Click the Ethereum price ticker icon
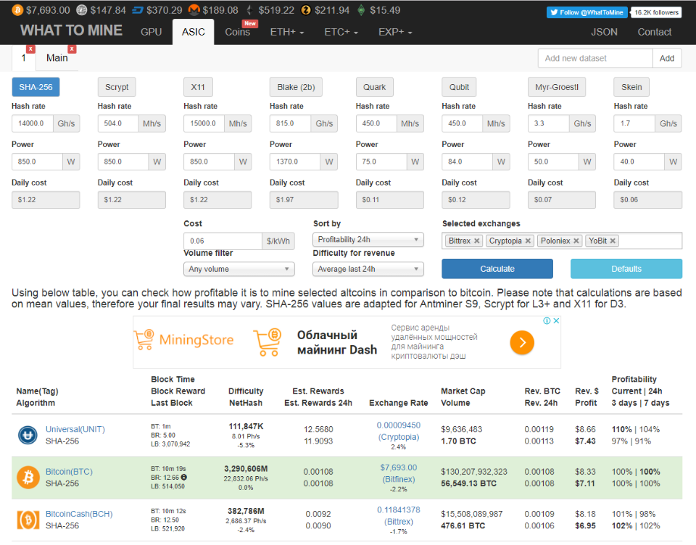This screenshot has width=696, height=545. (249, 10)
